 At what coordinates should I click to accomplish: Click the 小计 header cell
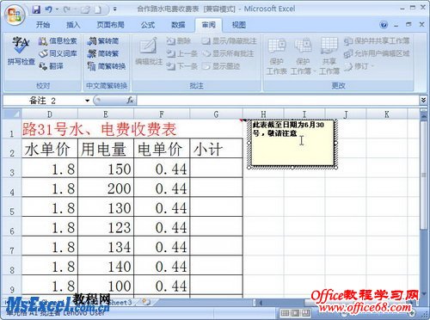click(216, 149)
